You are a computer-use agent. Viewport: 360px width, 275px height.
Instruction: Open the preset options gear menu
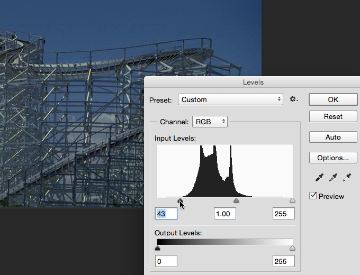click(294, 99)
